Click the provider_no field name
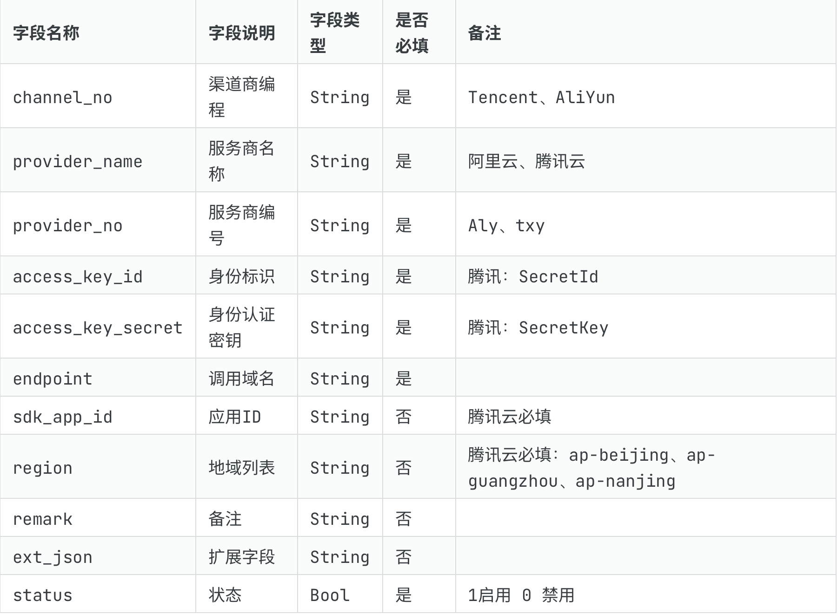 coord(68,226)
